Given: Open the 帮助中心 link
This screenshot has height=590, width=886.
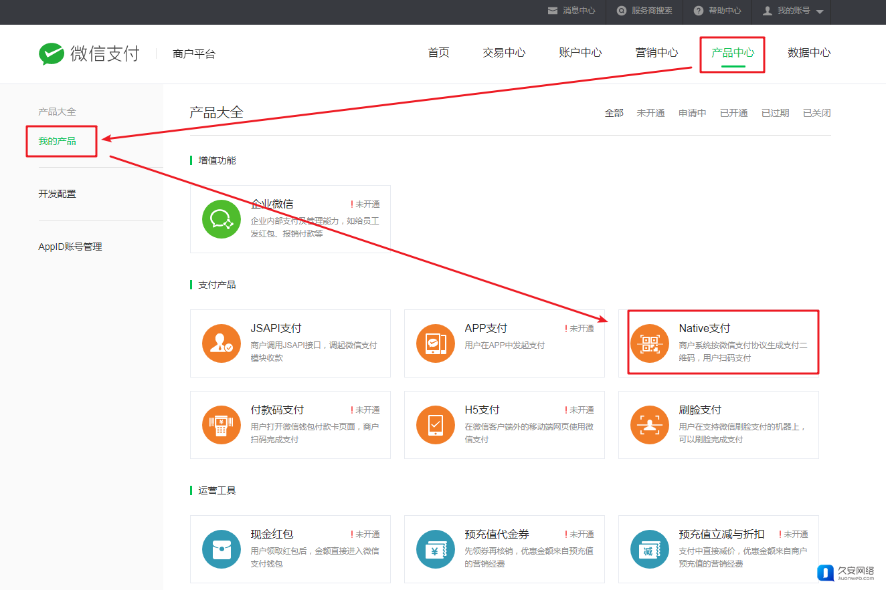Looking at the screenshot, I should pos(725,11).
